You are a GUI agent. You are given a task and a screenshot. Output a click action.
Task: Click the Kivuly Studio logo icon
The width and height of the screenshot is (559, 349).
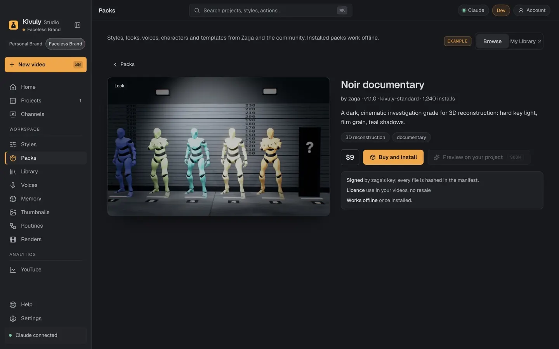13,25
